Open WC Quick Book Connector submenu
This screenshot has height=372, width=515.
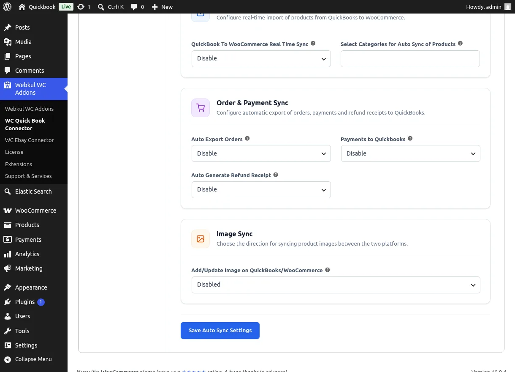pos(25,124)
